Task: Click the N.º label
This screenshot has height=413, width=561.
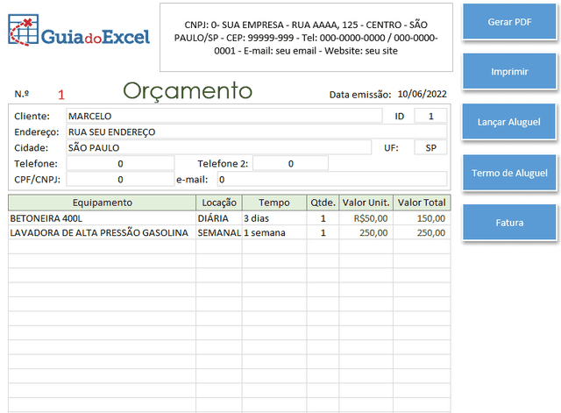Action: (x=21, y=94)
